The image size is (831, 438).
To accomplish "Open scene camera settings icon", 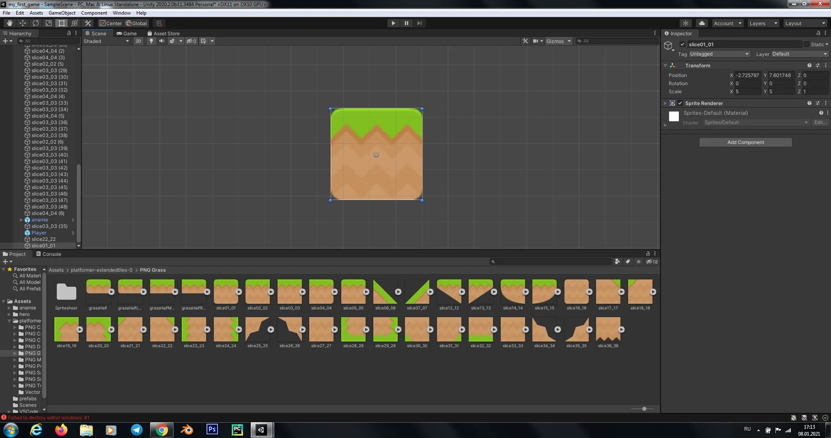I will pyautogui.click(x=536, y=41).
